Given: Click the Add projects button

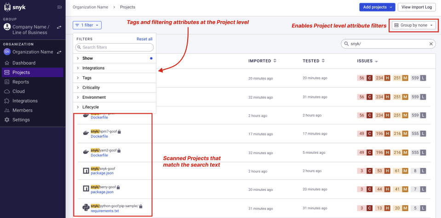Looking at the screenshot, I should [x=377, y=7].
